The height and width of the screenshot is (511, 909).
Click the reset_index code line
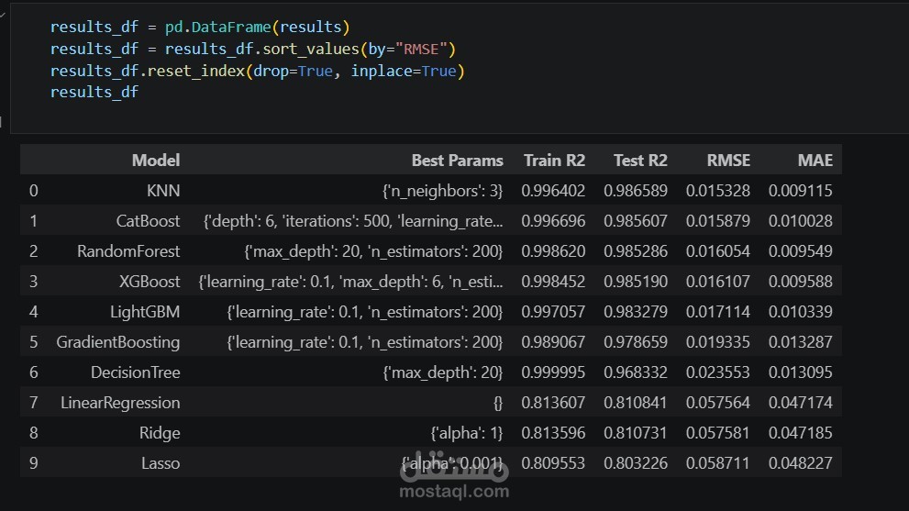click(258, 72)
